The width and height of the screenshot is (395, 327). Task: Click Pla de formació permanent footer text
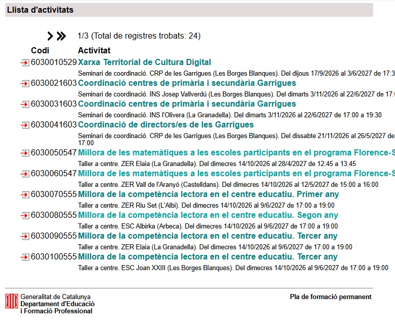coord(331,297)
